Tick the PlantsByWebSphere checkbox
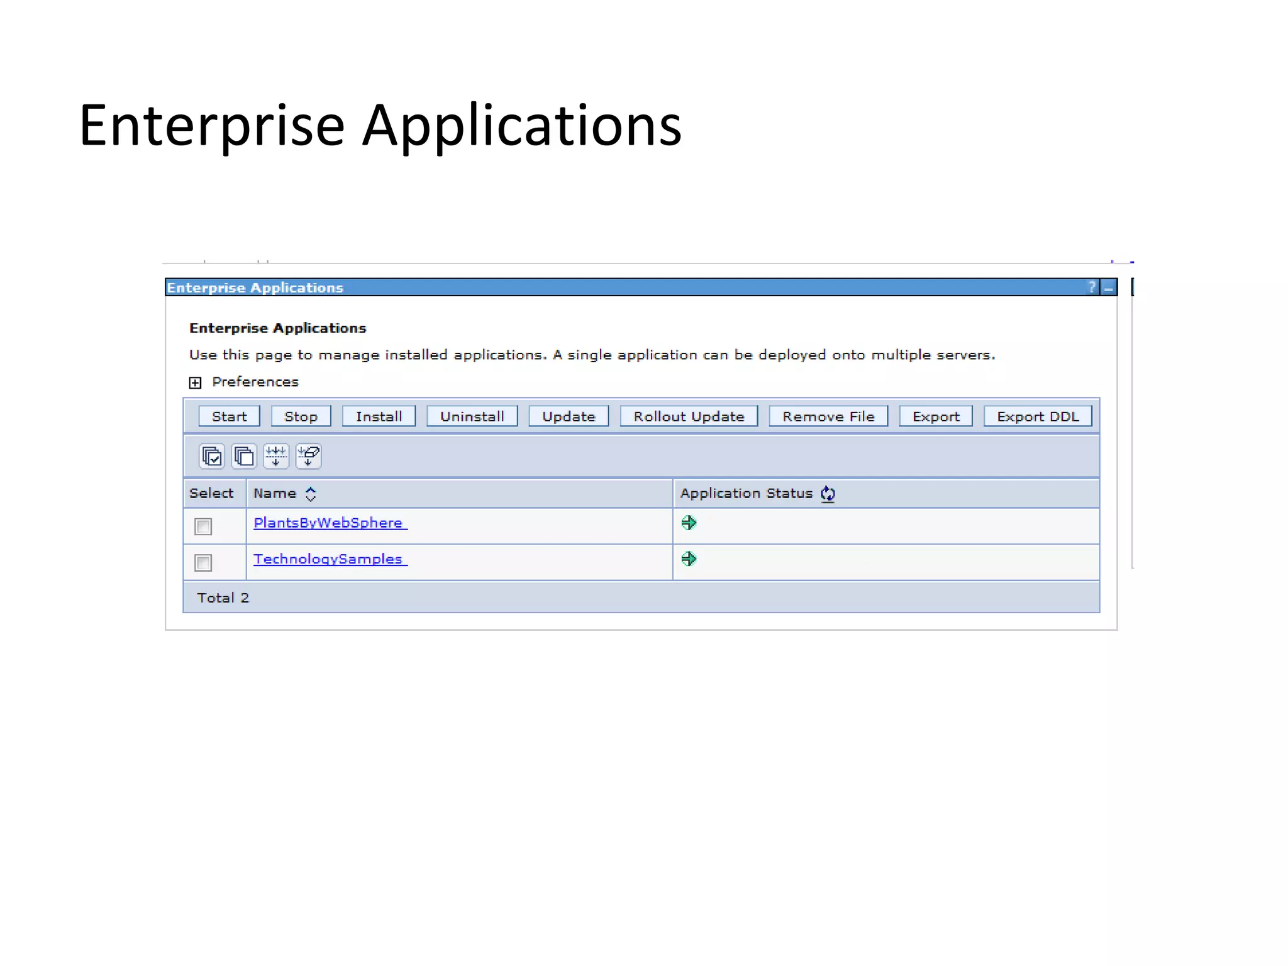Image resolution: width=1288 pixels, height=966 pixels. 203,526
